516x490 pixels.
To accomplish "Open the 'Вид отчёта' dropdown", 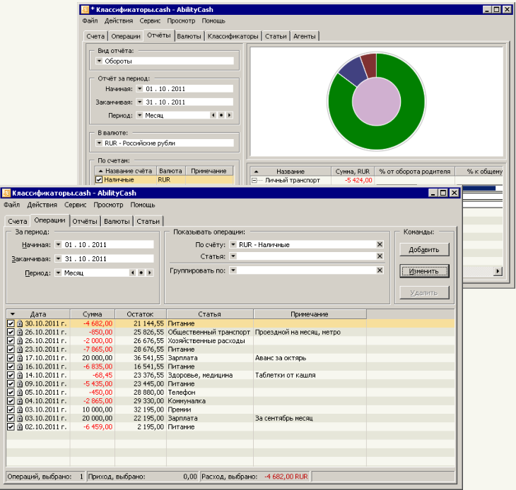I will pos(99,61).
